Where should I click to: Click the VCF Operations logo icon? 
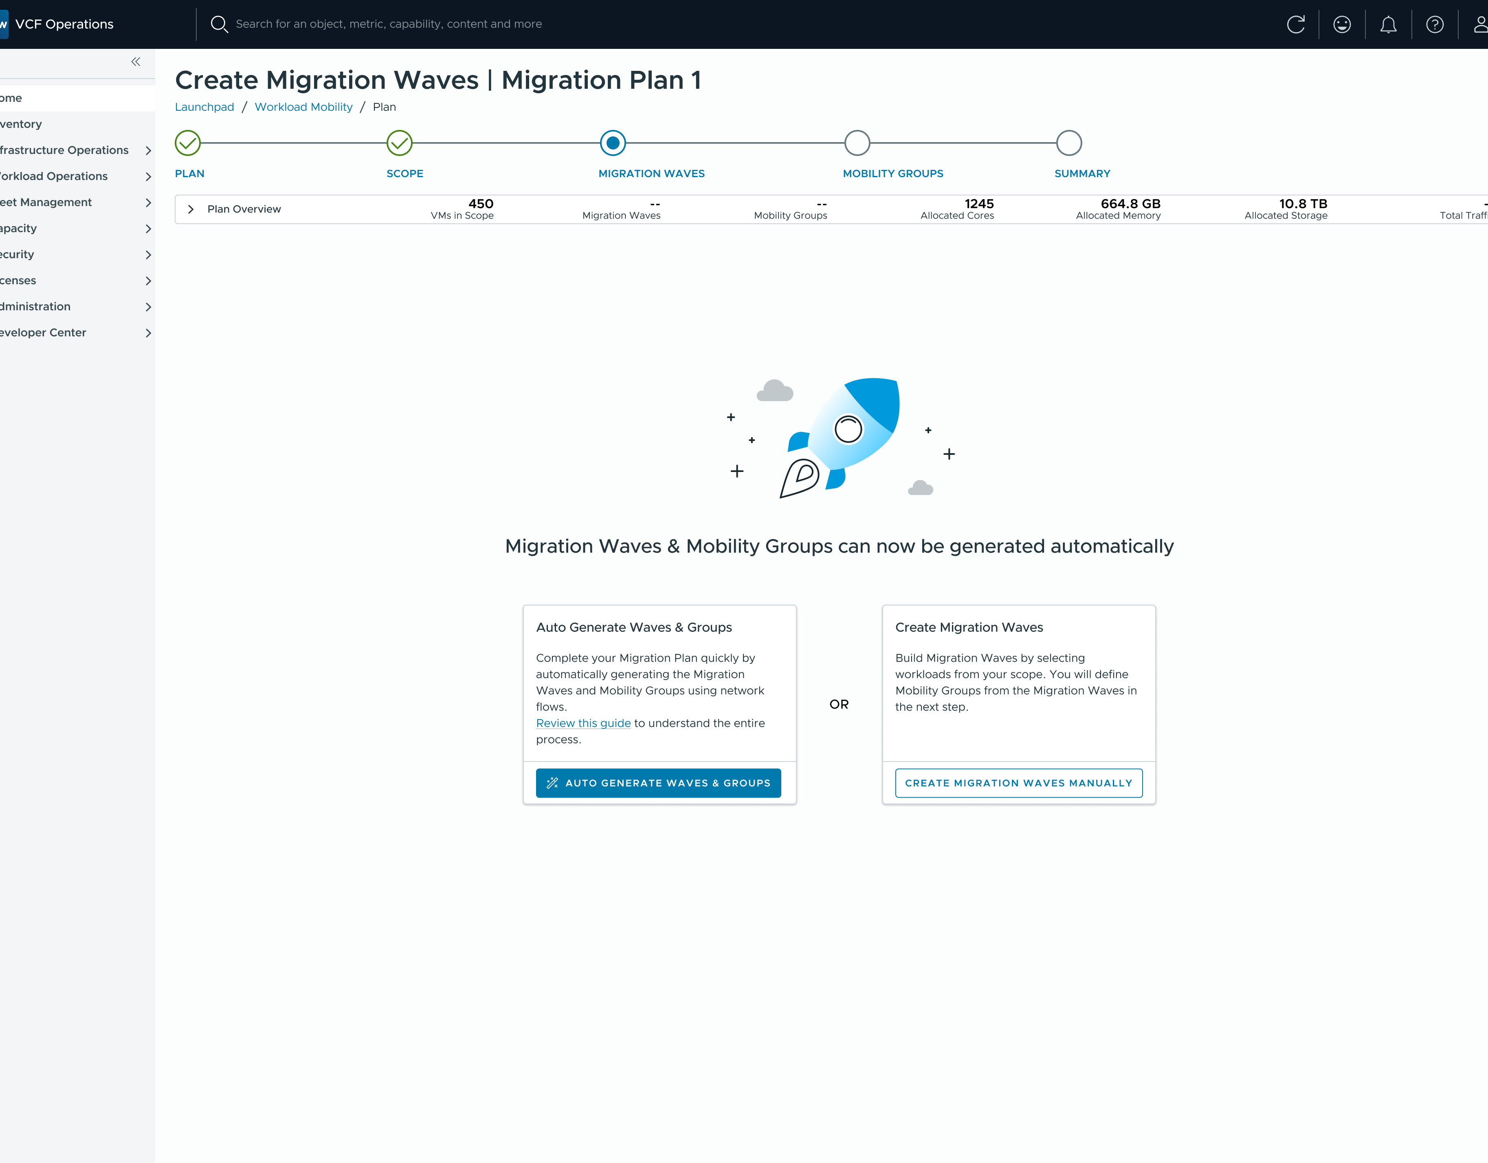4,24
